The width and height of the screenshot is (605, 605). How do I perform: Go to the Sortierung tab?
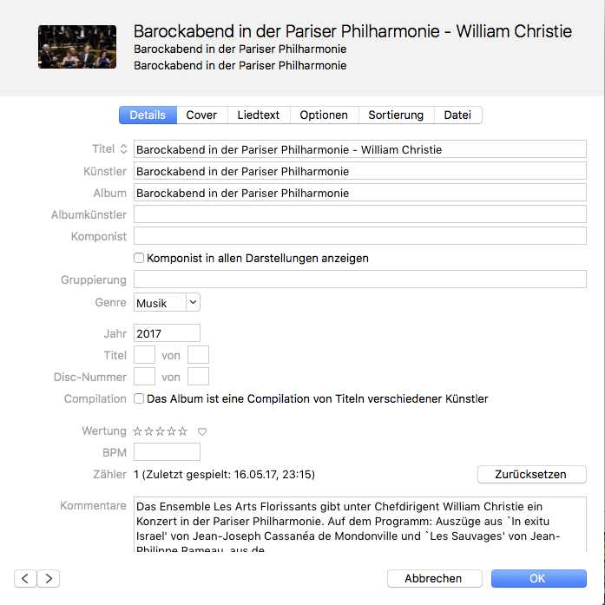[396, 115]
